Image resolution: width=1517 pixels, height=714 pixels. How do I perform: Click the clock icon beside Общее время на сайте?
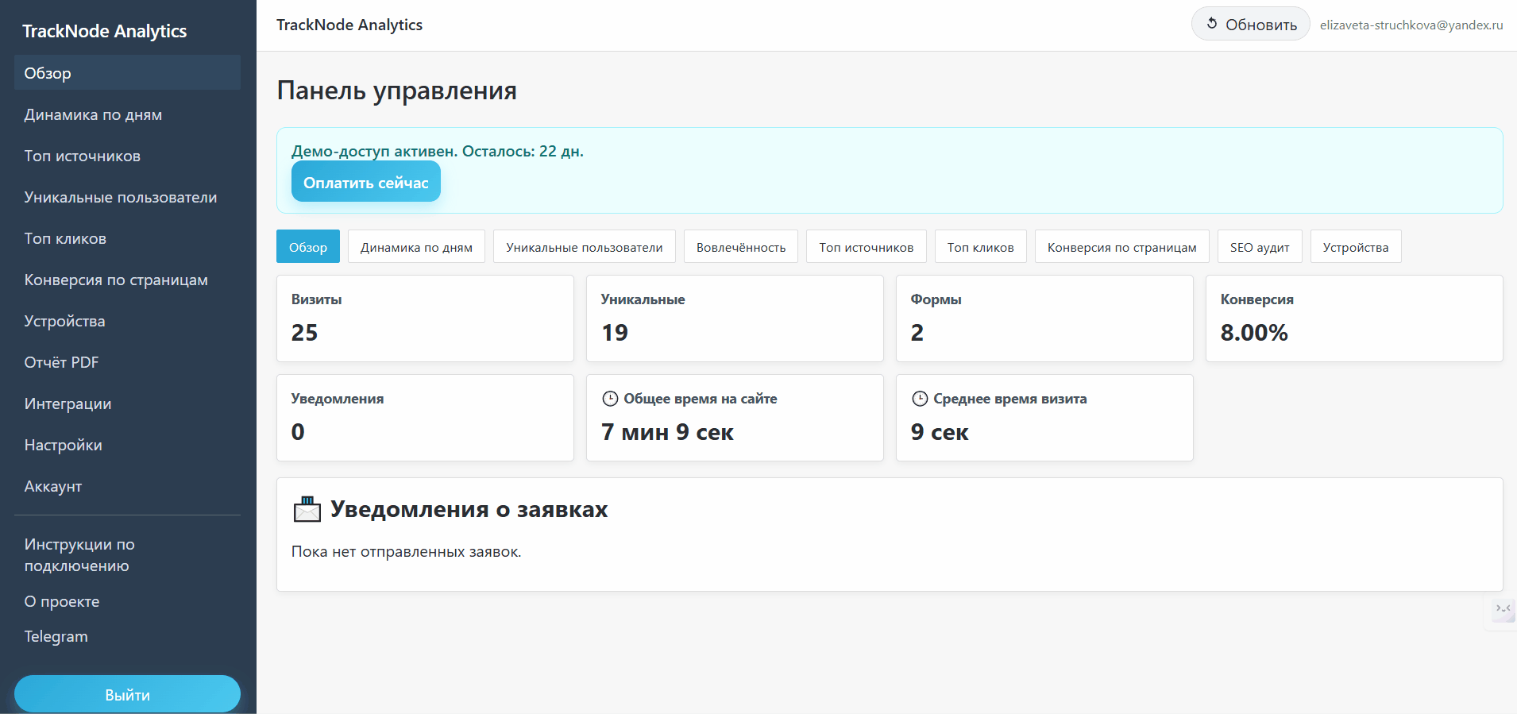[610, 399]
